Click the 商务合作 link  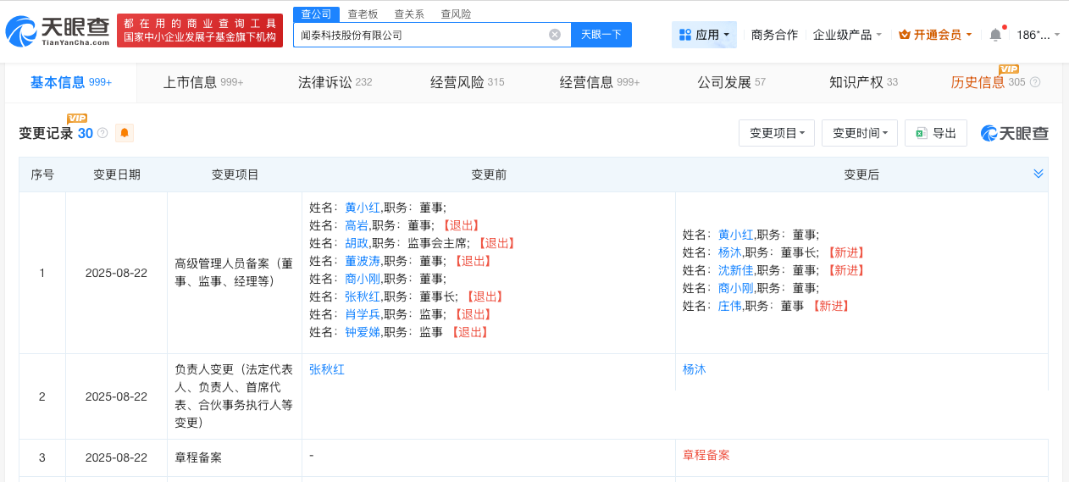774,35
